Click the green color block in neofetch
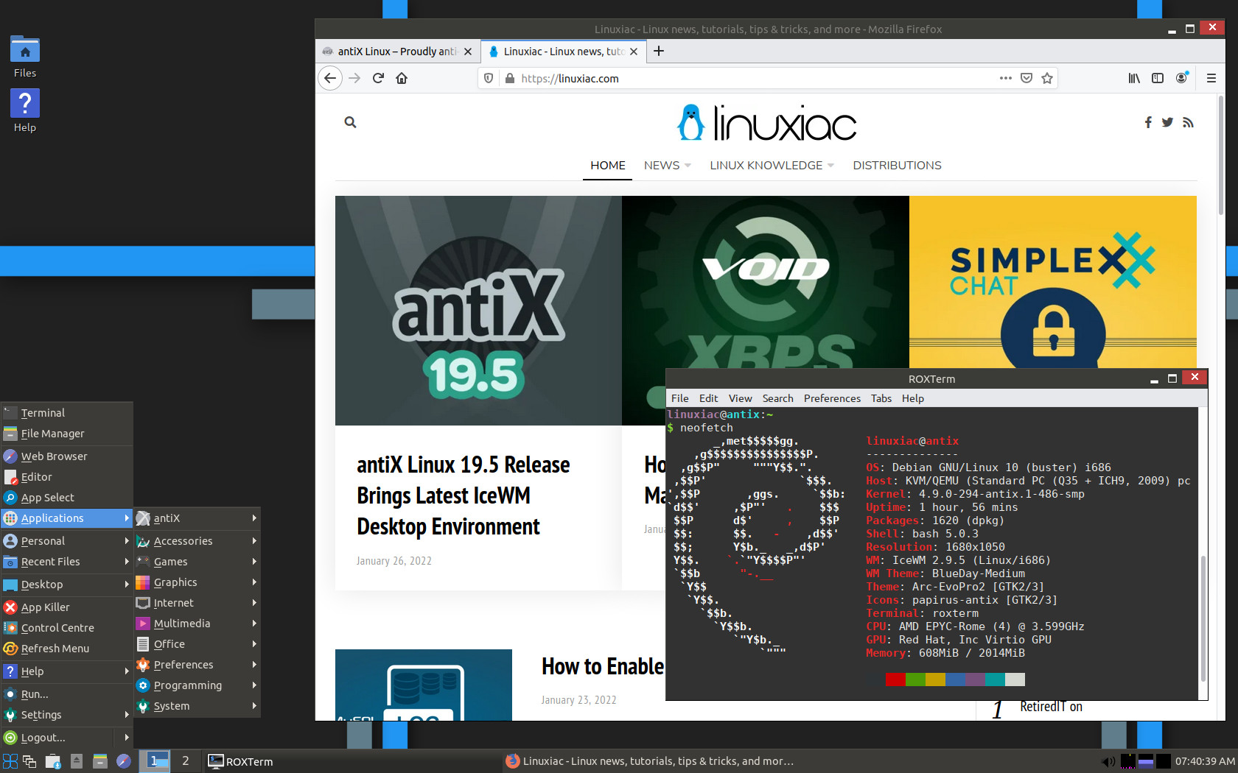This screenshot has width=1238, height=773. (x=914, y=680)
